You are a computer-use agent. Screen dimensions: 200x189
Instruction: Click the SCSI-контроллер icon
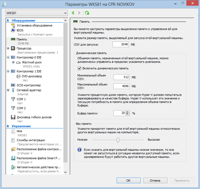coord(13,85)
